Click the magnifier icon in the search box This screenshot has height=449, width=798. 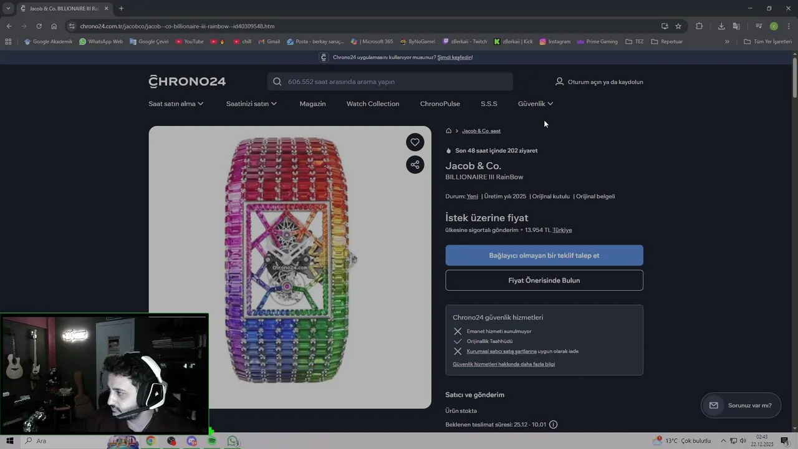pos(277,82)
